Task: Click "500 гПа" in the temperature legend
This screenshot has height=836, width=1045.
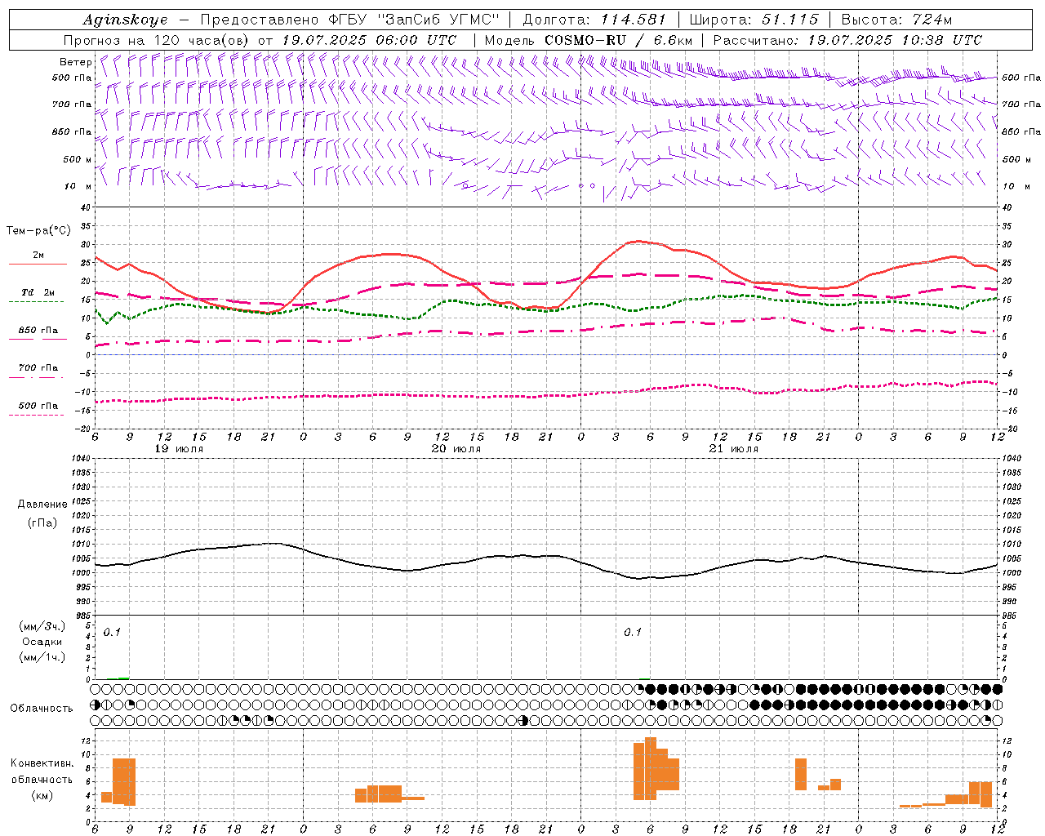Action: [x=38, y=406]
